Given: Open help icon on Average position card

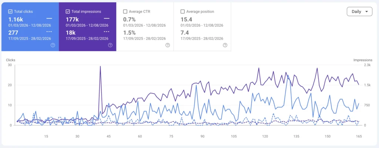Looking at the screenshot, I should pos(225,45).
